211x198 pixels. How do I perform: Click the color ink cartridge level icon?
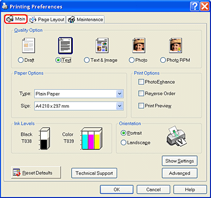pos(91,139)
